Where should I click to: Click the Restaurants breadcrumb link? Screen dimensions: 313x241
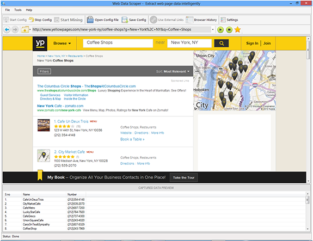point(75,56)
